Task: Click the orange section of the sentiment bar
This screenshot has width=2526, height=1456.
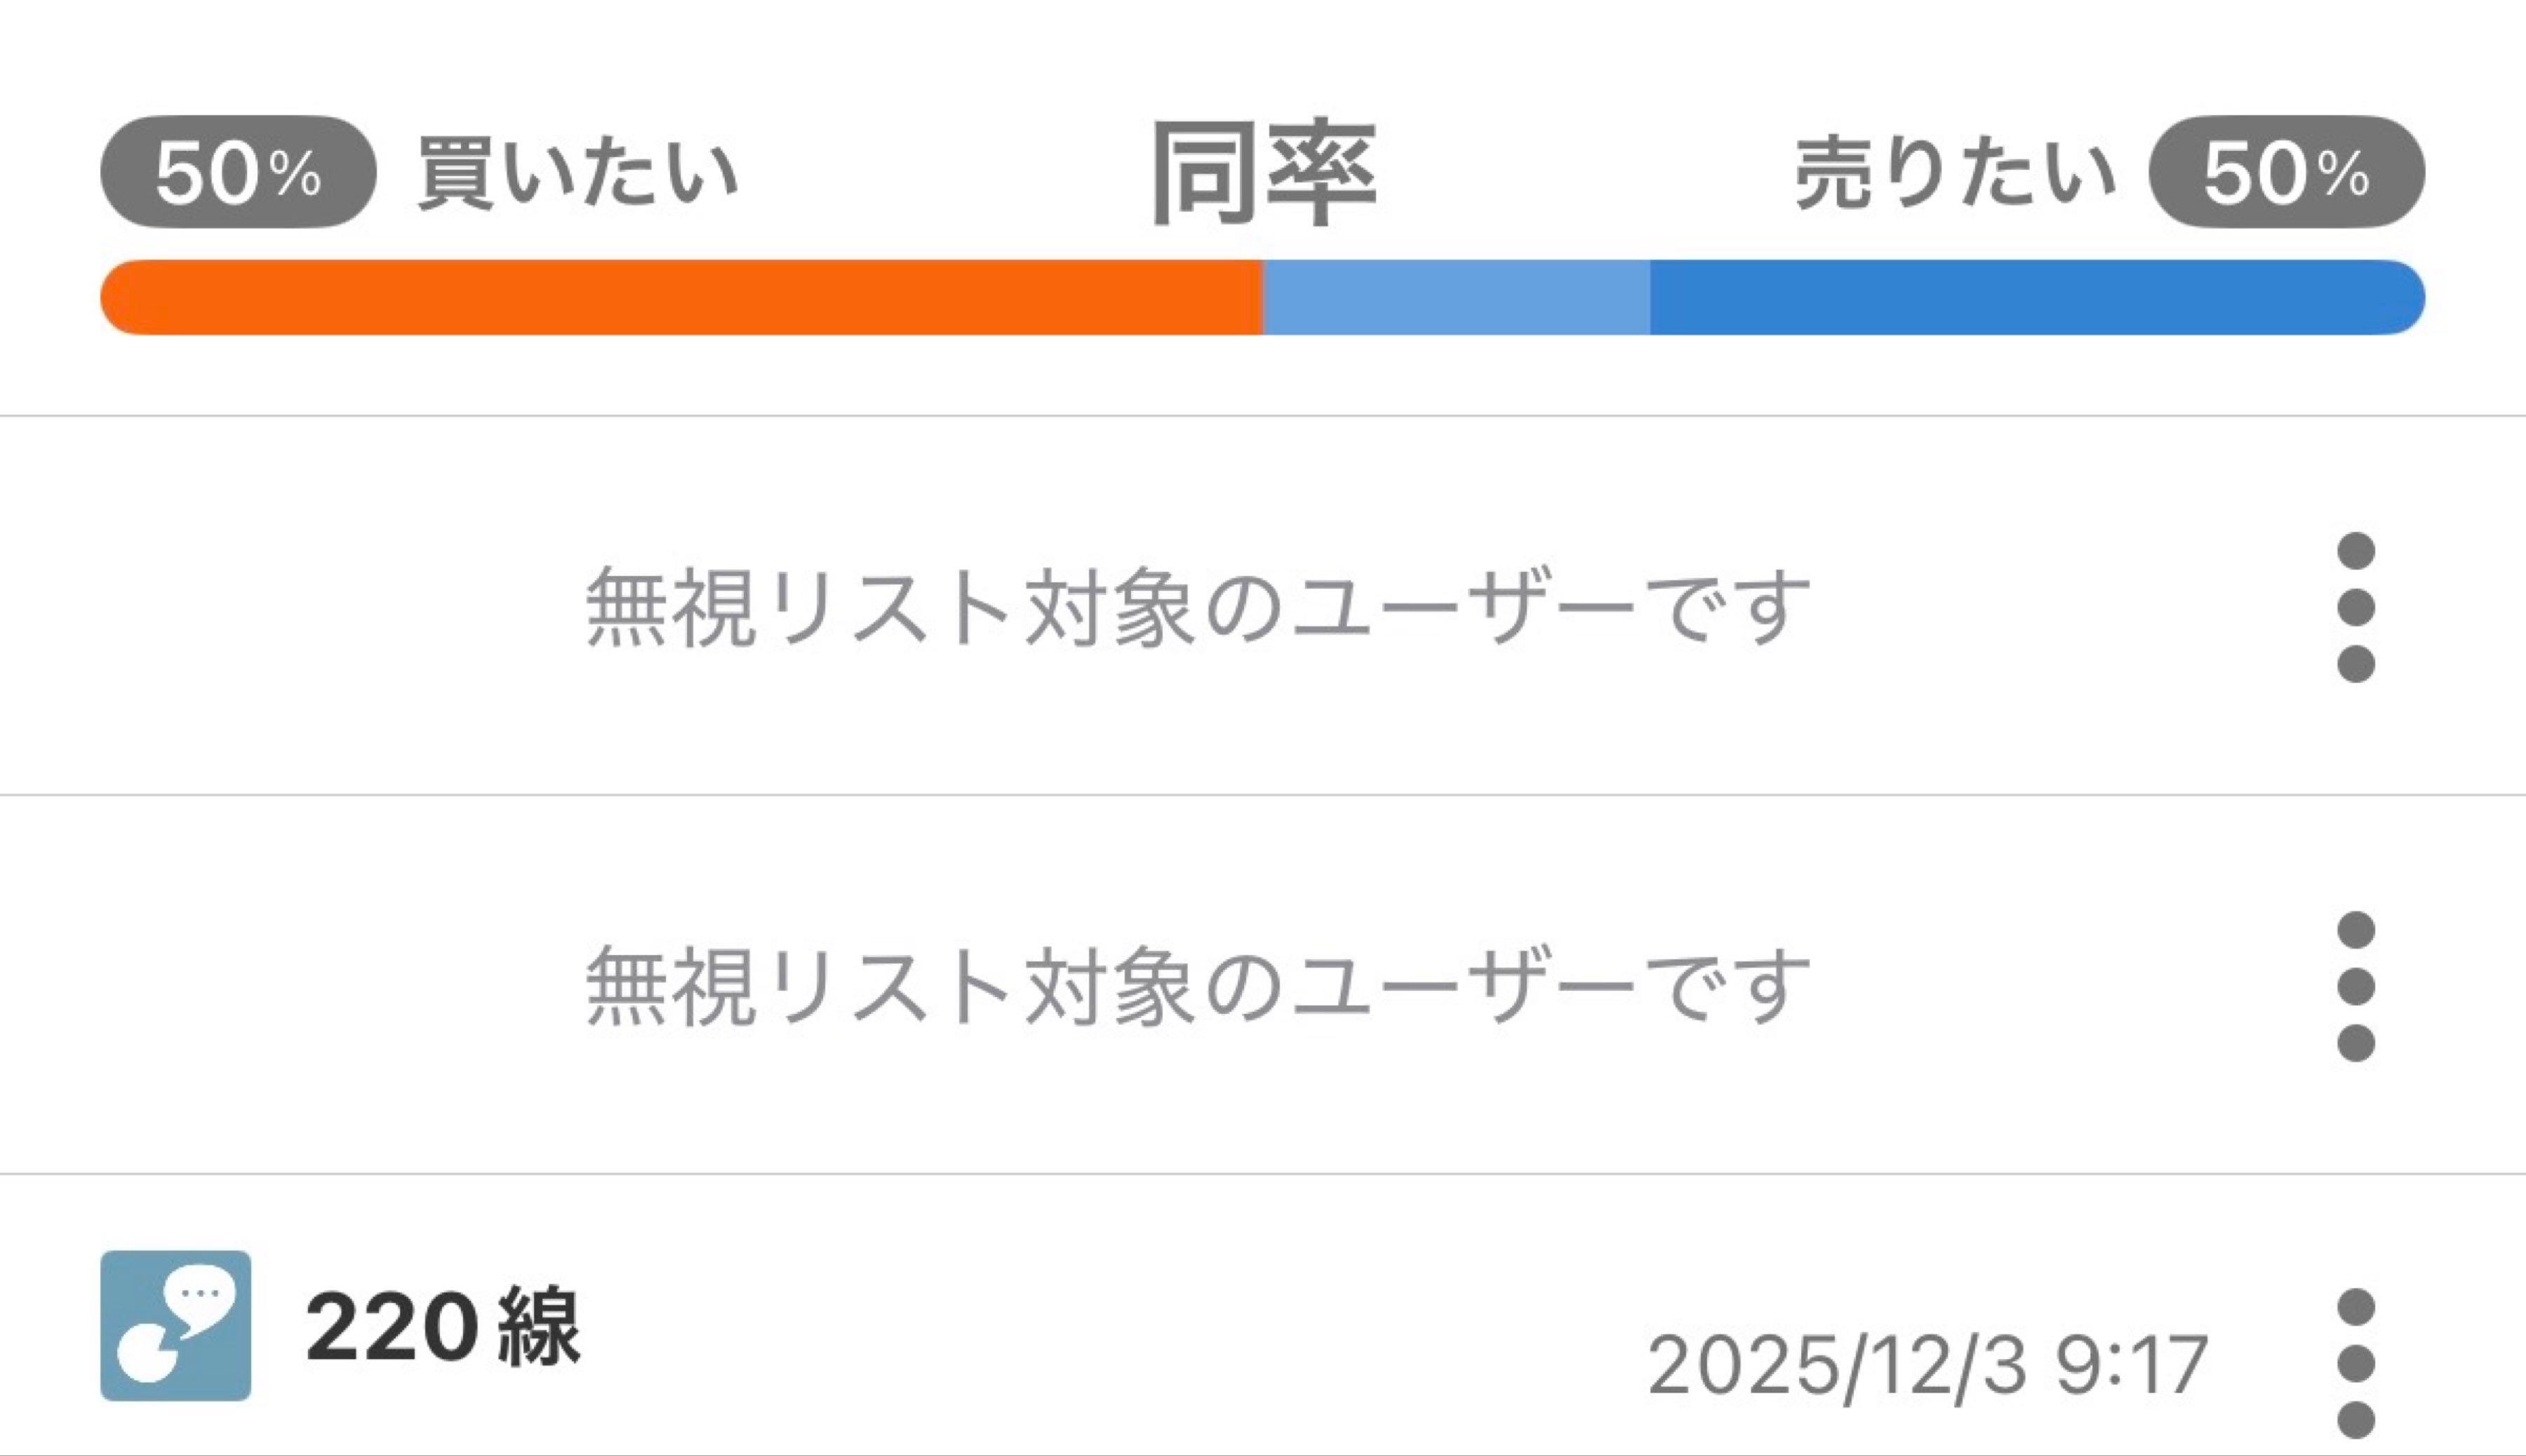Action: click(x=680, y=296)
